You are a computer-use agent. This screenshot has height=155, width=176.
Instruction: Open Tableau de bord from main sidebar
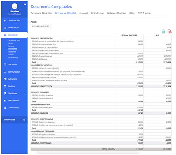(14, 21)
